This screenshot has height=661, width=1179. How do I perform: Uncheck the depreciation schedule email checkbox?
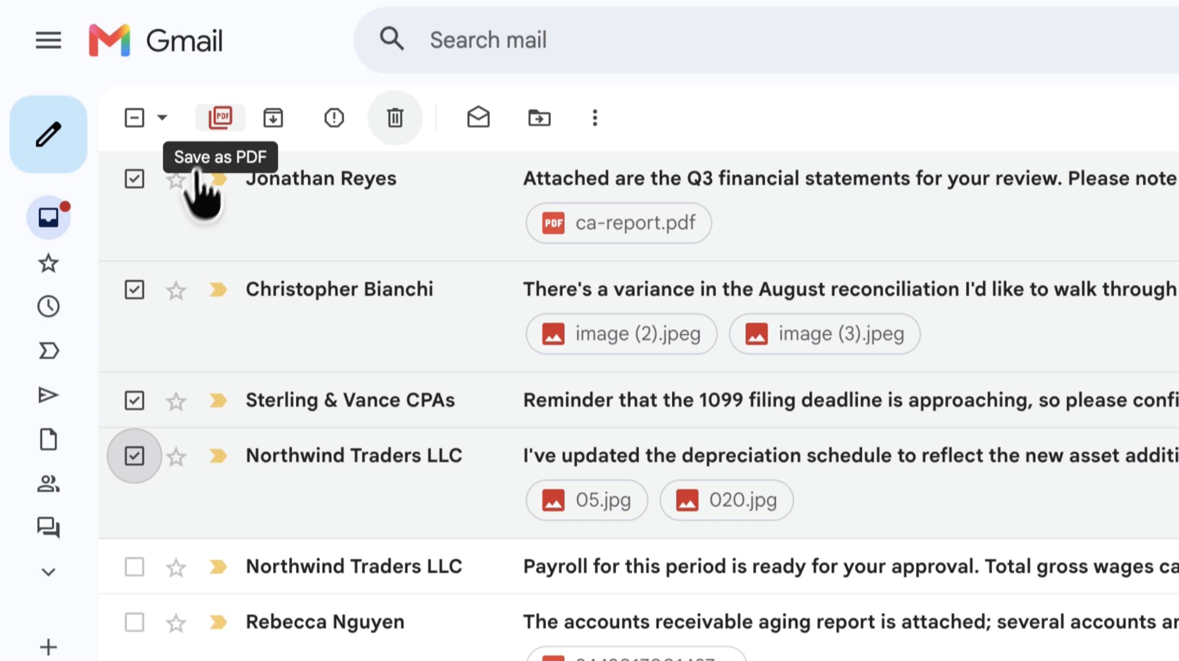click(x=134, y=456)
